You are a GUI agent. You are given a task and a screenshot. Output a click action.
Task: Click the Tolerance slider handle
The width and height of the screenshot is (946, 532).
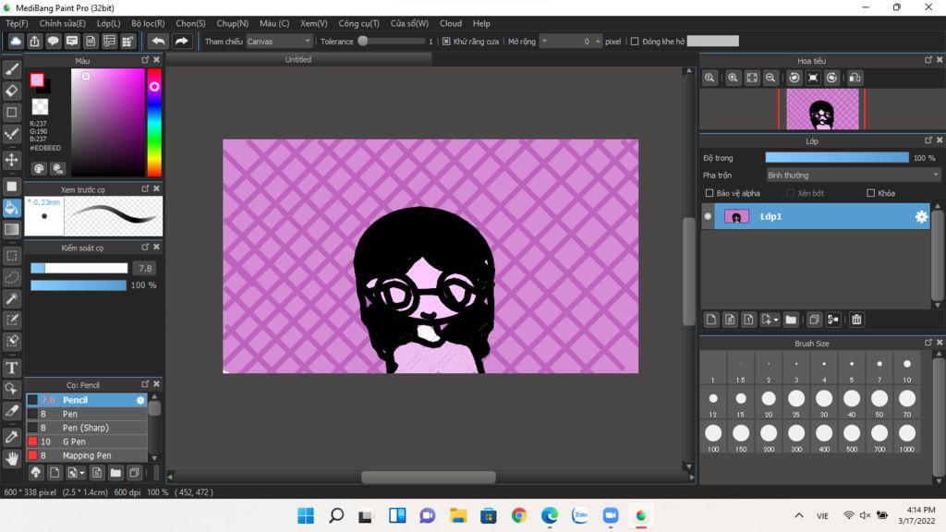(x=362, y=41)
